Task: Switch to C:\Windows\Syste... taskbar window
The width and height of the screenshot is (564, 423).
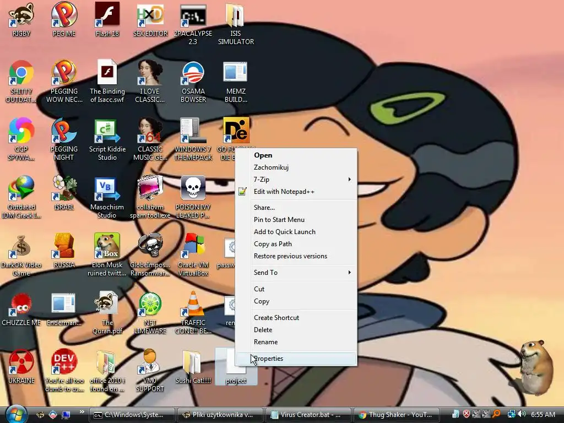Action: click(x=132, y=415)
